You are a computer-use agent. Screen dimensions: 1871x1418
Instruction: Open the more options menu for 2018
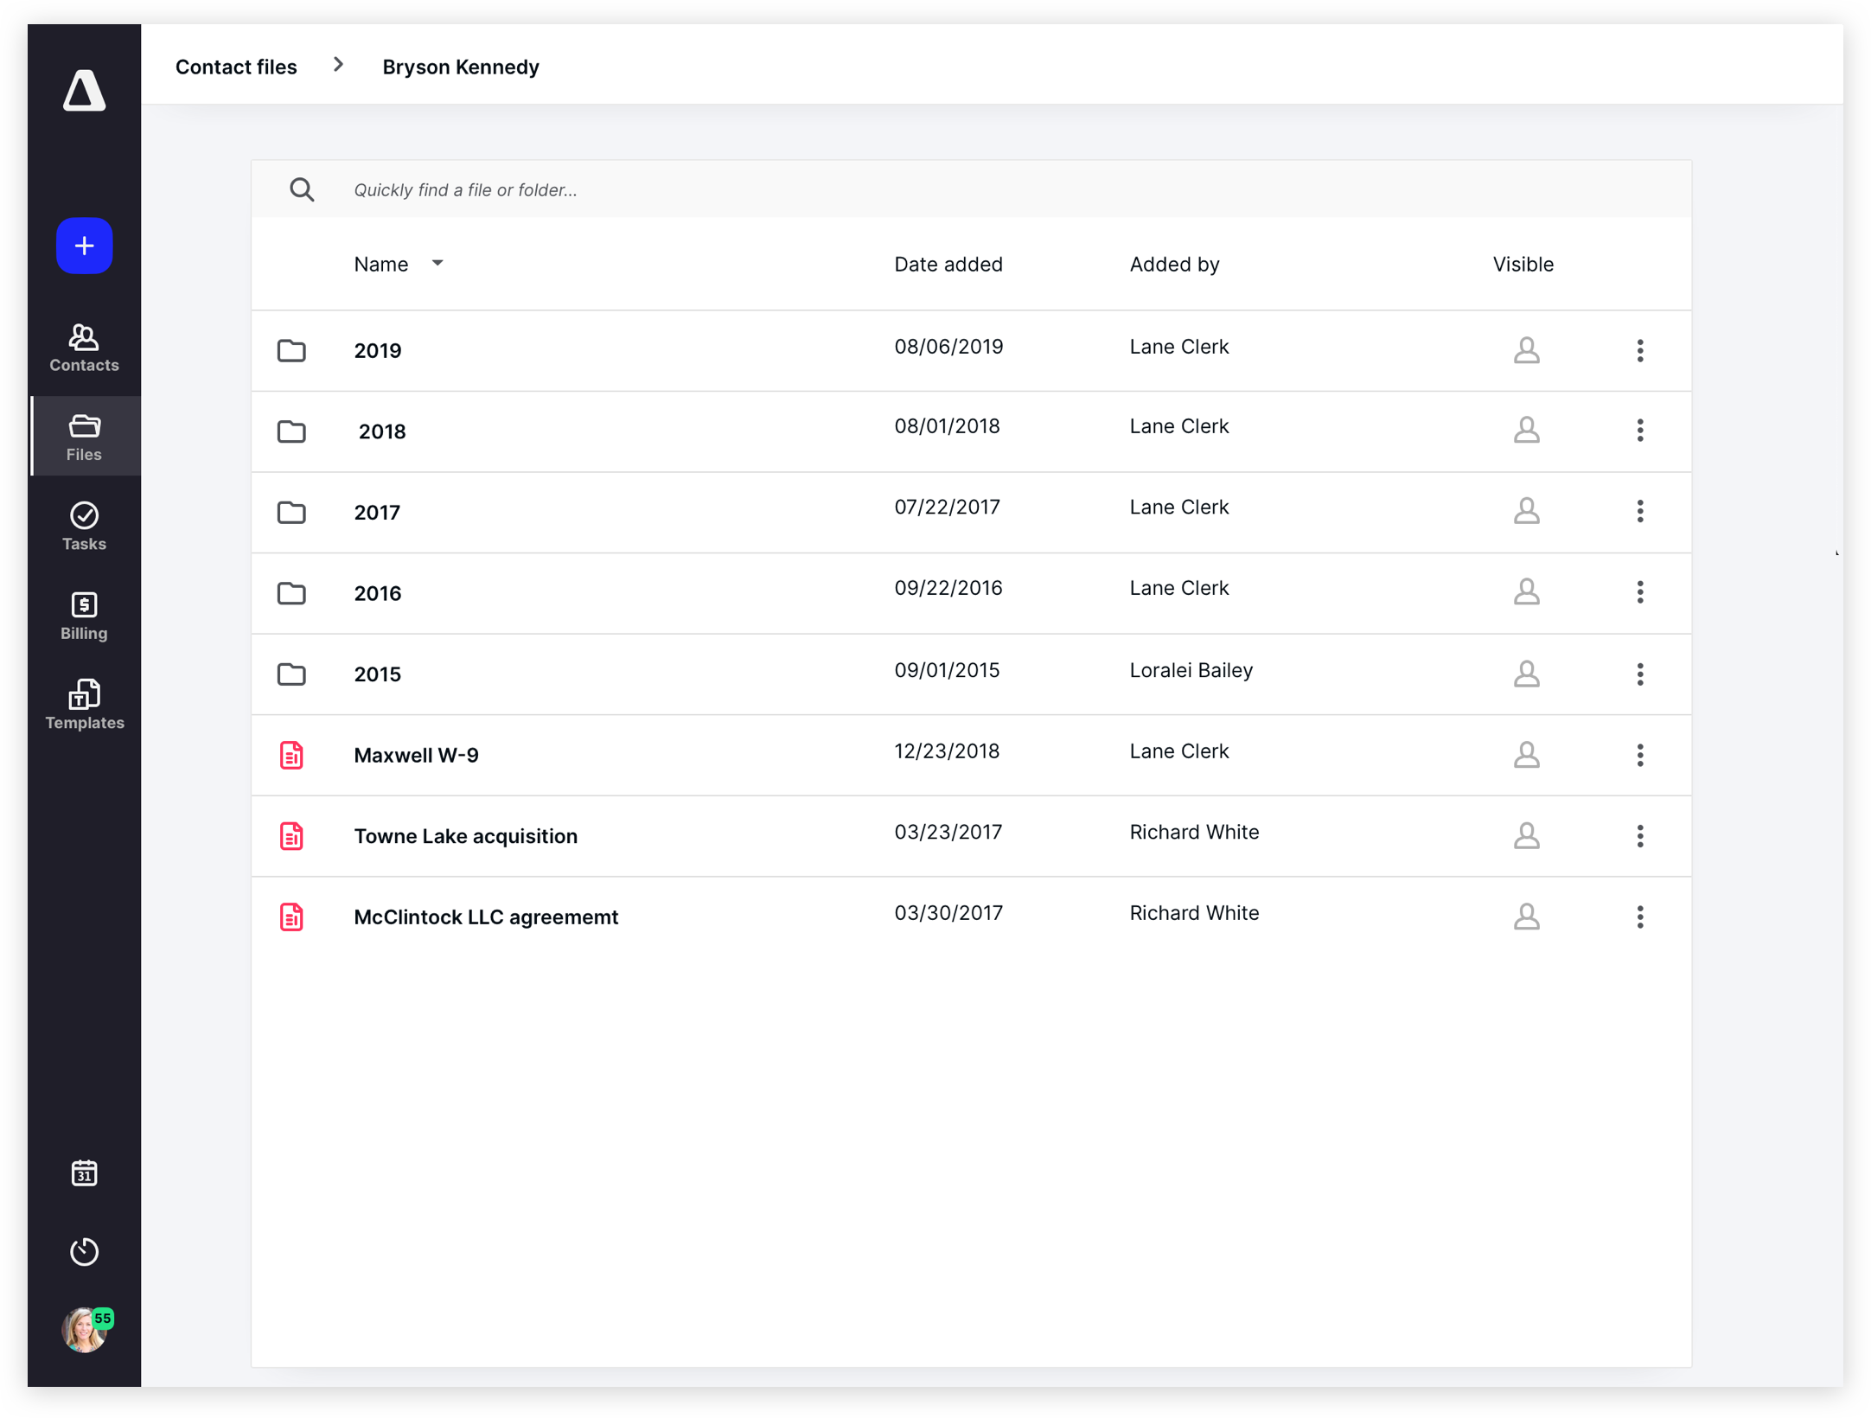(1639, 430)
